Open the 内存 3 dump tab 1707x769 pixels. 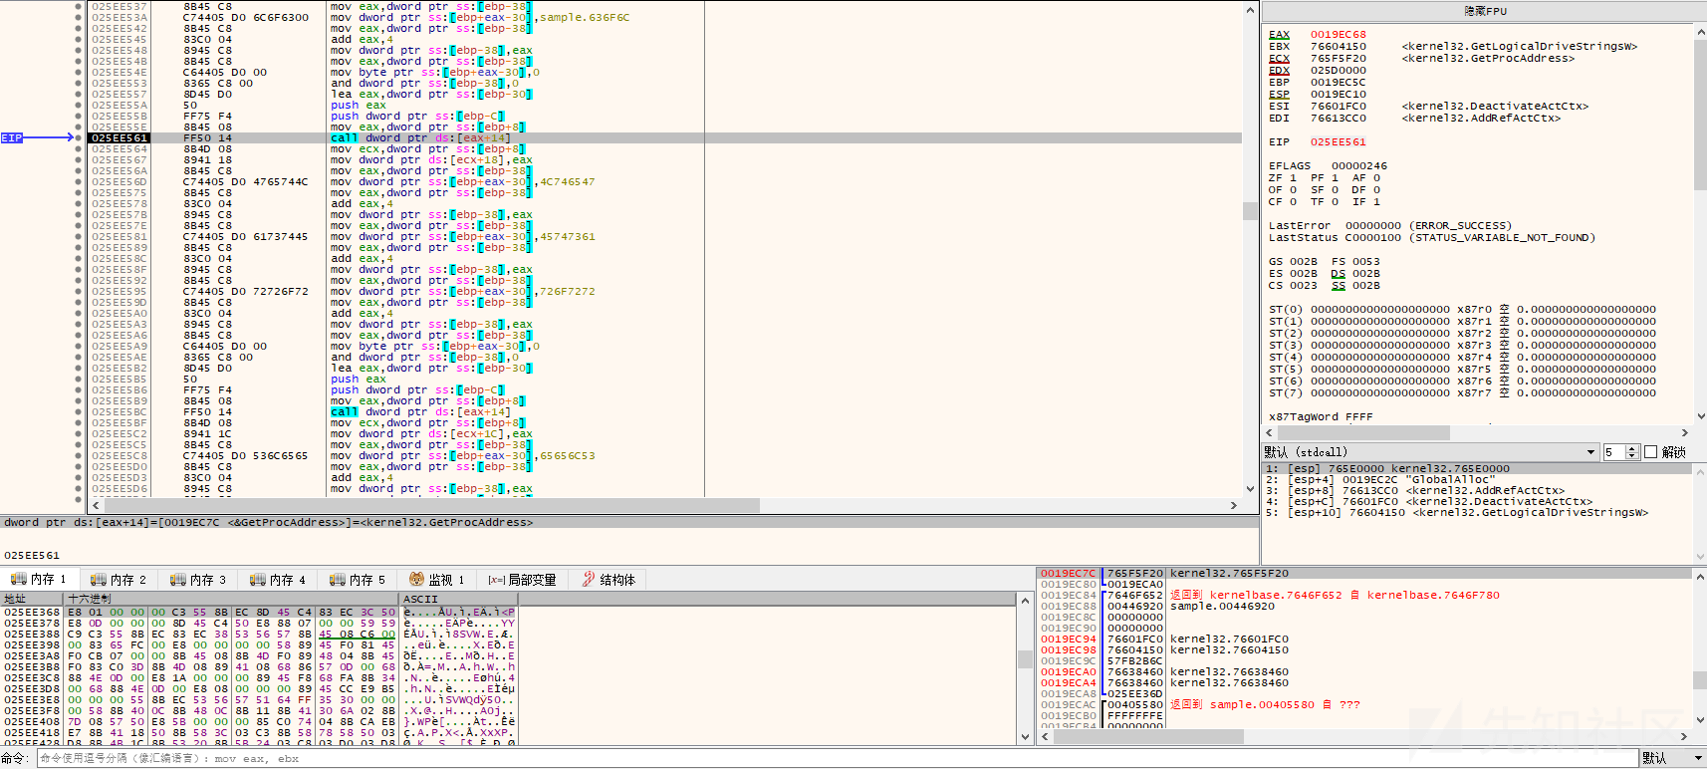[197, 580]
